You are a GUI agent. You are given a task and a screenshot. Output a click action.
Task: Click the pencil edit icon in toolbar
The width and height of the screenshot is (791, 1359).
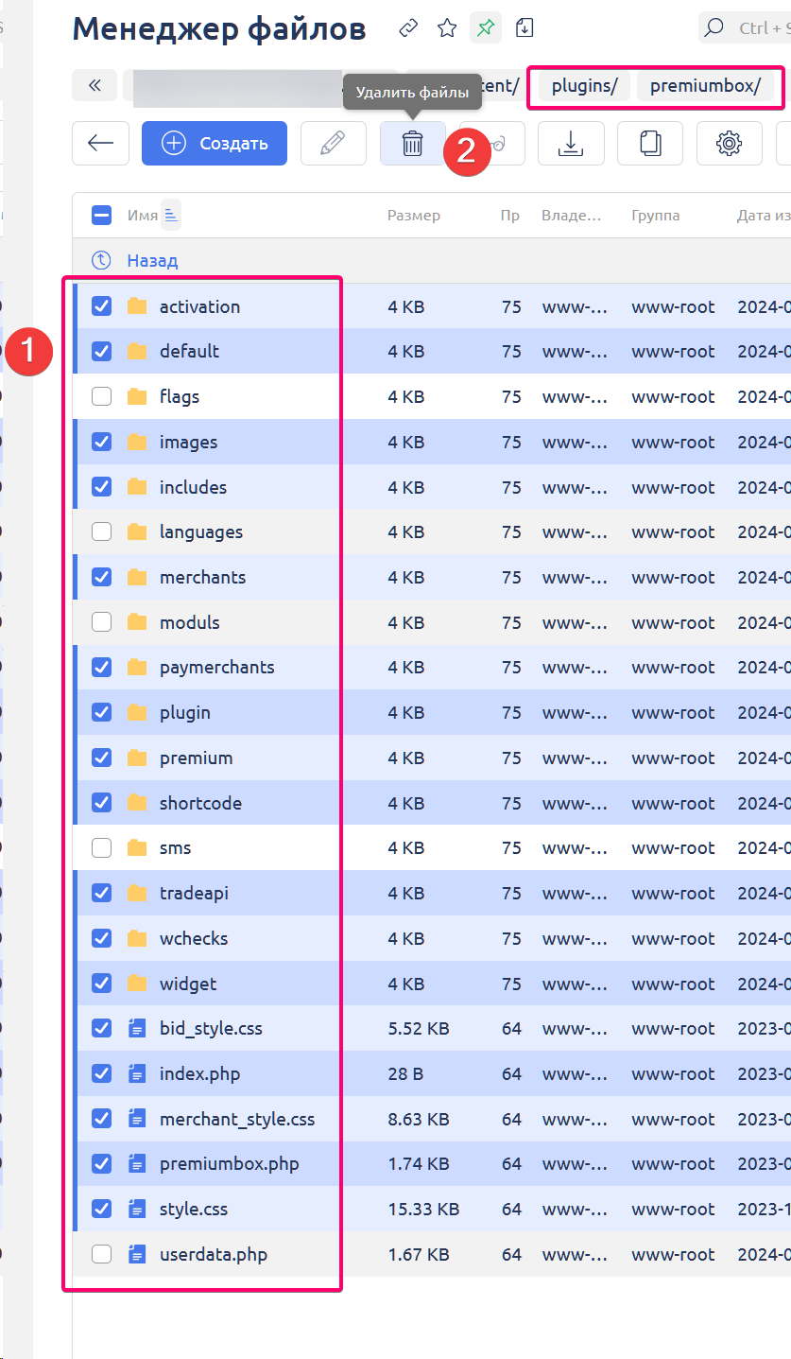[333, 144]
